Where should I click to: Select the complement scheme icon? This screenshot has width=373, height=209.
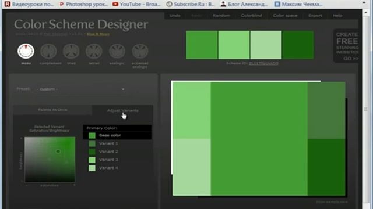[48, 51]
